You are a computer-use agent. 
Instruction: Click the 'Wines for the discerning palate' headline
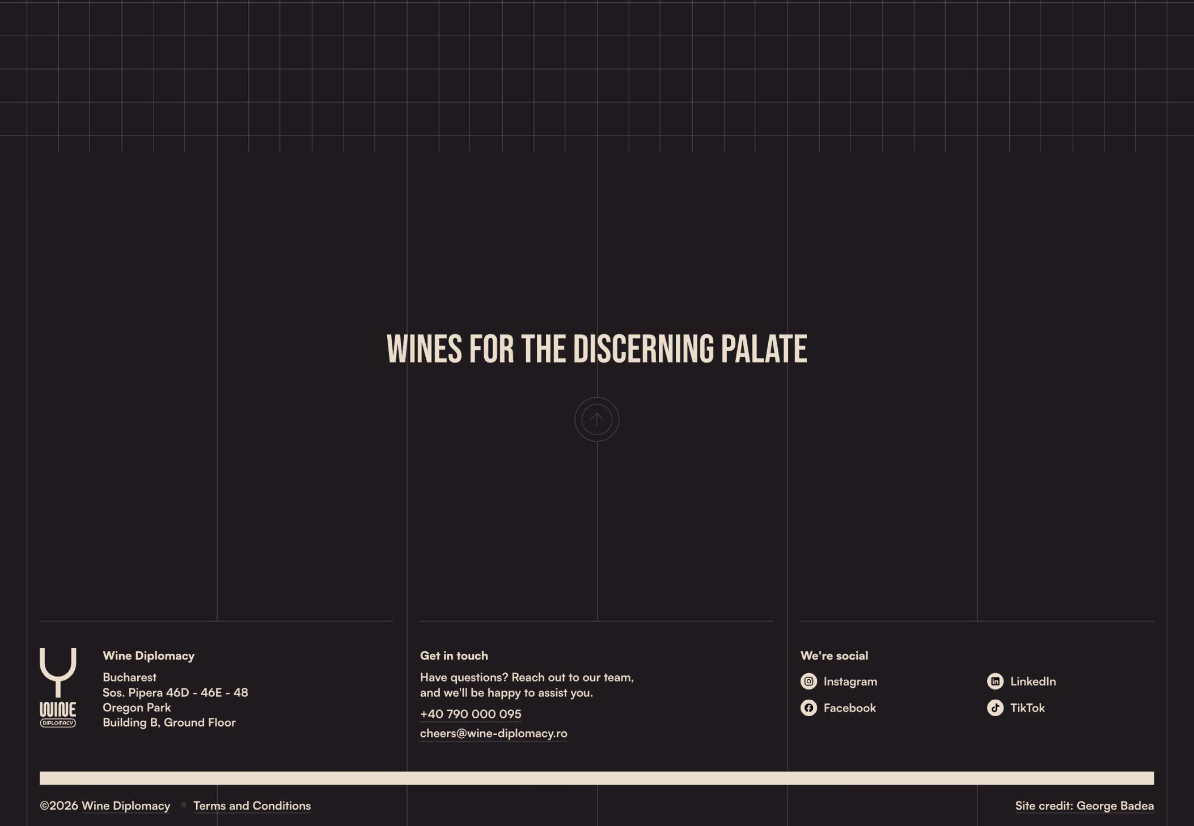coord(596,349)
